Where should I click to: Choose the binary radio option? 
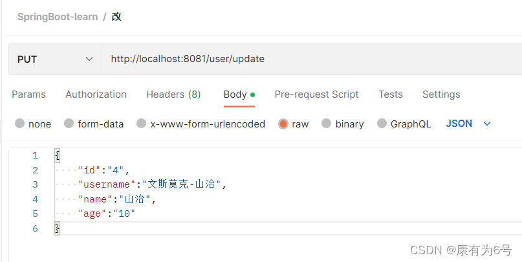(x=326, y=124)
